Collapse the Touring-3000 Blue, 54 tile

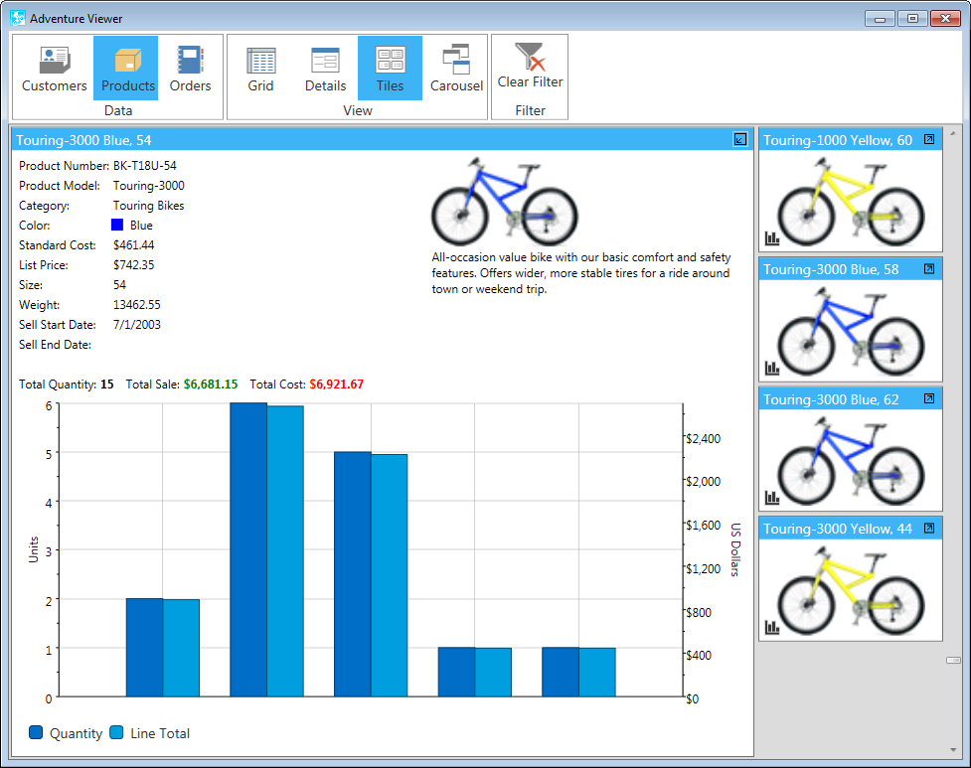(740, 139)
